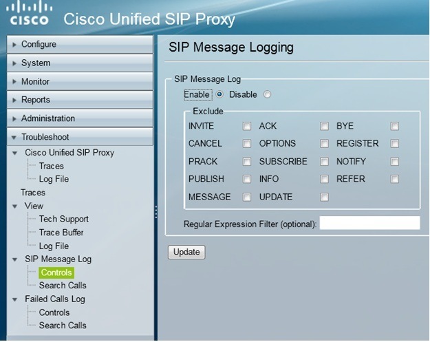Open Traces under Cisco Unified SIP Proxy
The height and width of the screenshot is (342, 430).
[52, 166]
